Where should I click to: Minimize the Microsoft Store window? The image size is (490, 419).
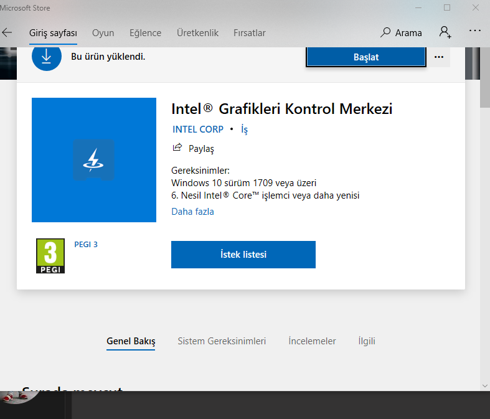418,7
